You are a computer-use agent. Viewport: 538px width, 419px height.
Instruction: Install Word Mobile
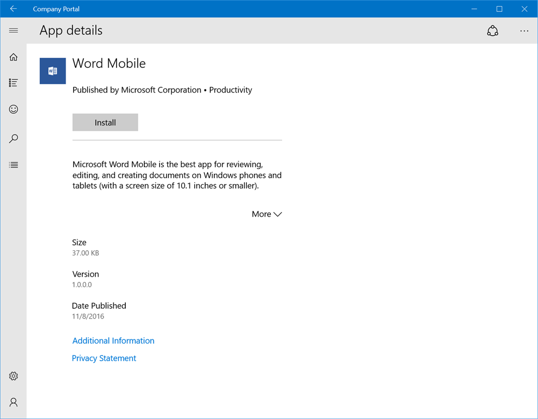(x=105, y=123)
